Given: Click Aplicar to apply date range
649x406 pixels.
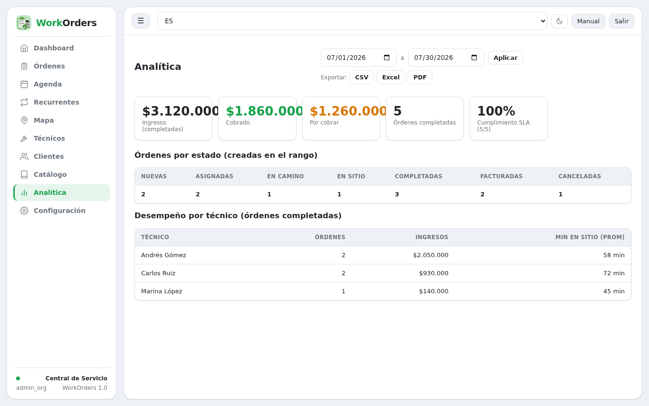Looking at the screenshot, I should pyautogui.click(x=505, y=58).
